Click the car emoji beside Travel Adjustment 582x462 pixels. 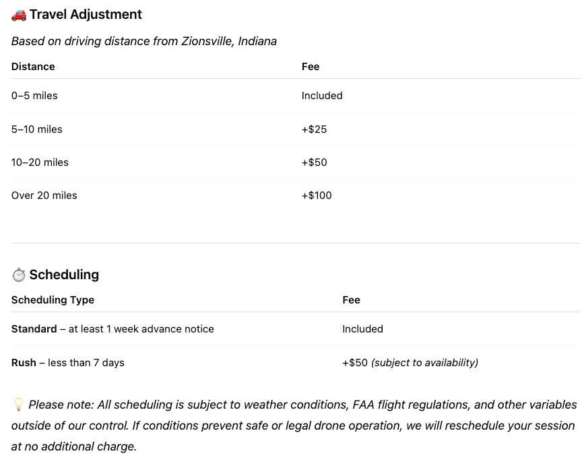[x=19, y=15]
